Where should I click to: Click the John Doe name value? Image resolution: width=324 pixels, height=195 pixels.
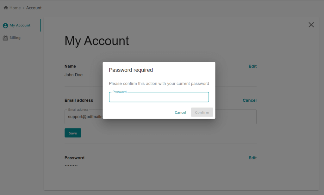(73, 75)
